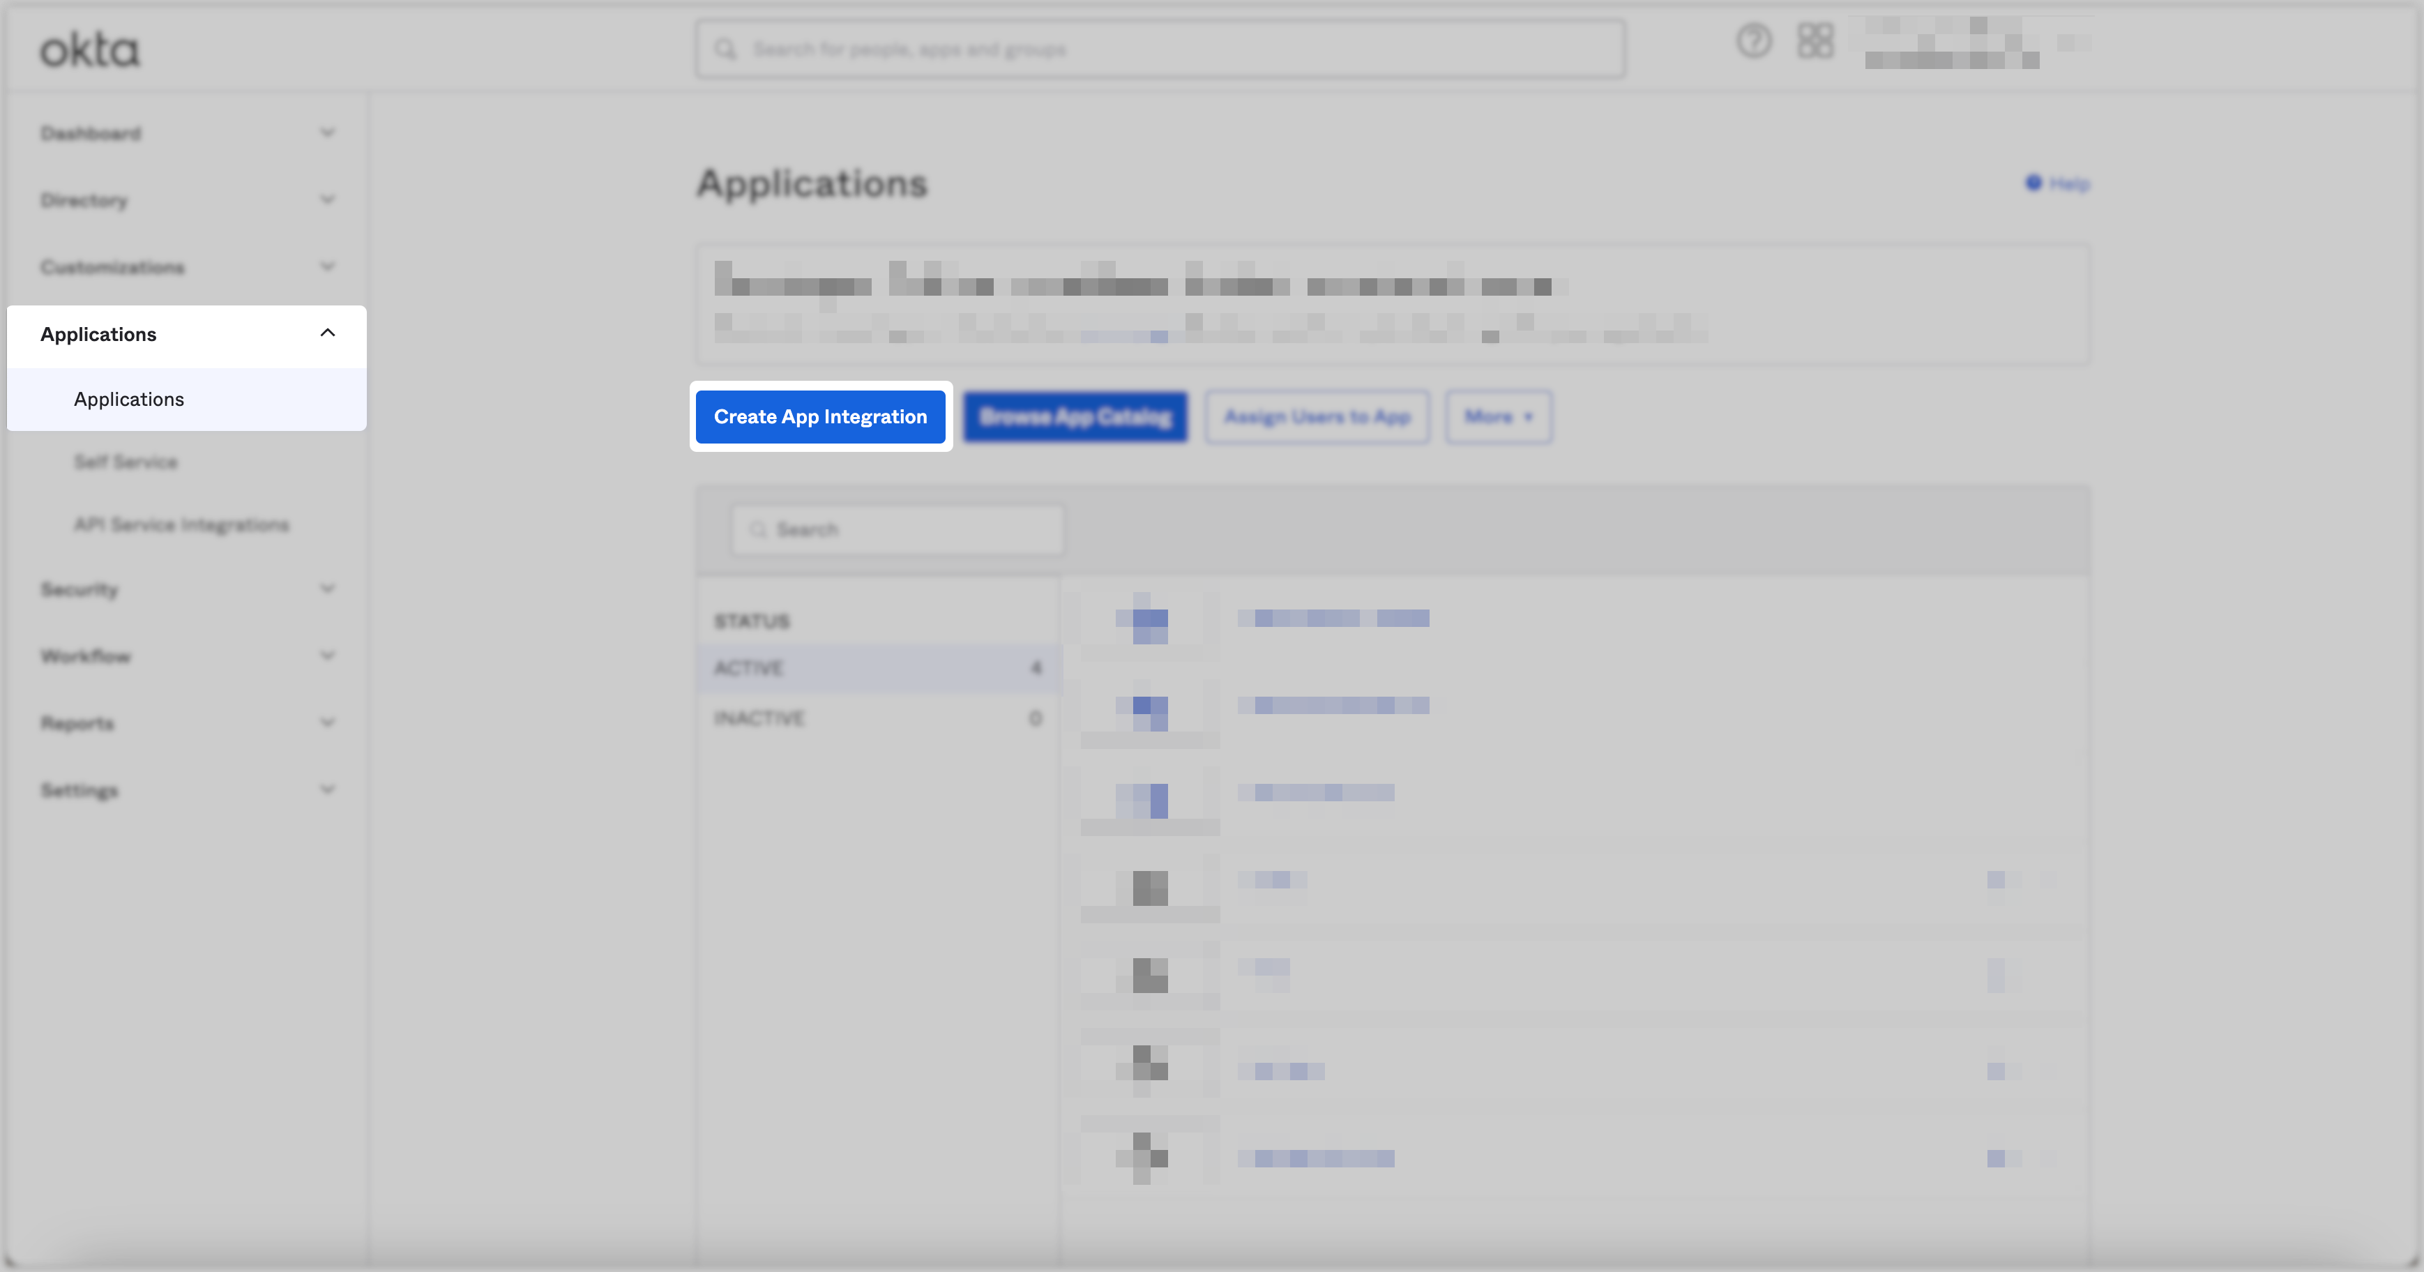Image resolution: width=2424 pixels, height=1272 pixels.
Task: Open the apps grid icon
Action: point(1815,41)
